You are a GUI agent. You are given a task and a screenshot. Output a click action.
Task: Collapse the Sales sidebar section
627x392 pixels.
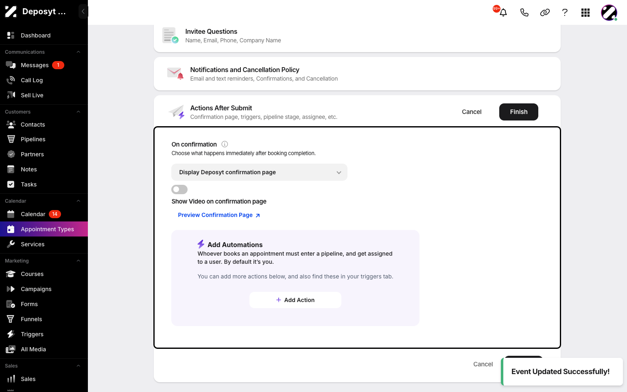pyautogui.click(x=79, y=366)
